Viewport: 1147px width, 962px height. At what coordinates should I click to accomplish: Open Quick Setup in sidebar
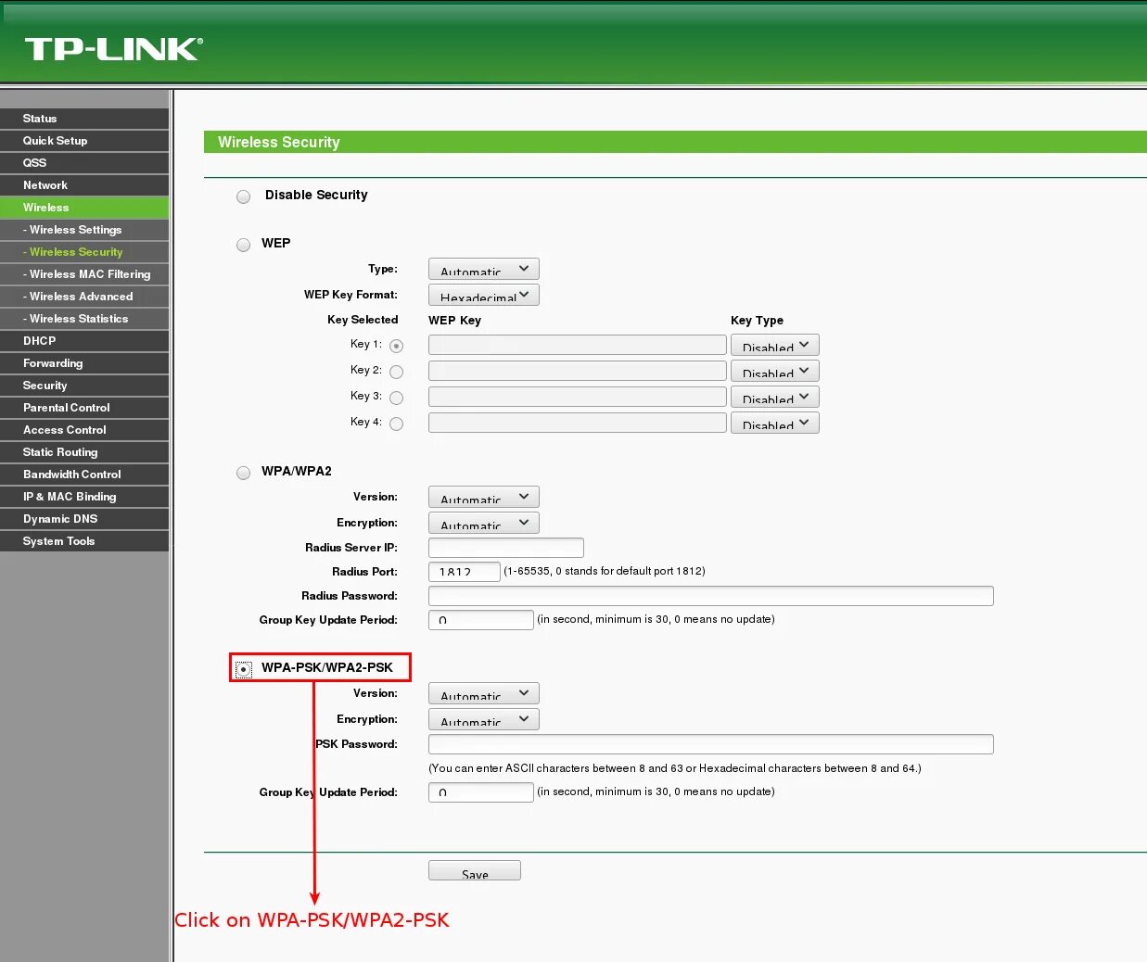tap(84, 141)
